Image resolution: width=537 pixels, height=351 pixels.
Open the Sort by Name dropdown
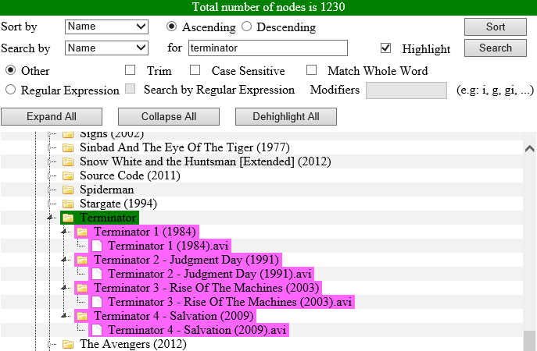click(106, 27)
